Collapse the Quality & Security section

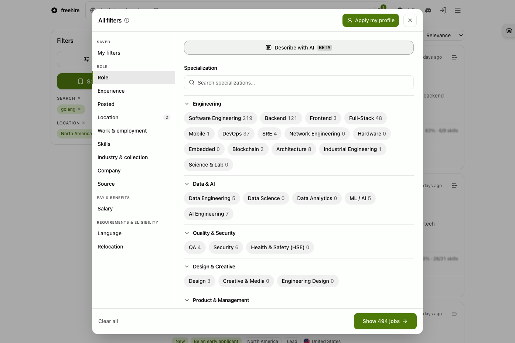[187, 233]
